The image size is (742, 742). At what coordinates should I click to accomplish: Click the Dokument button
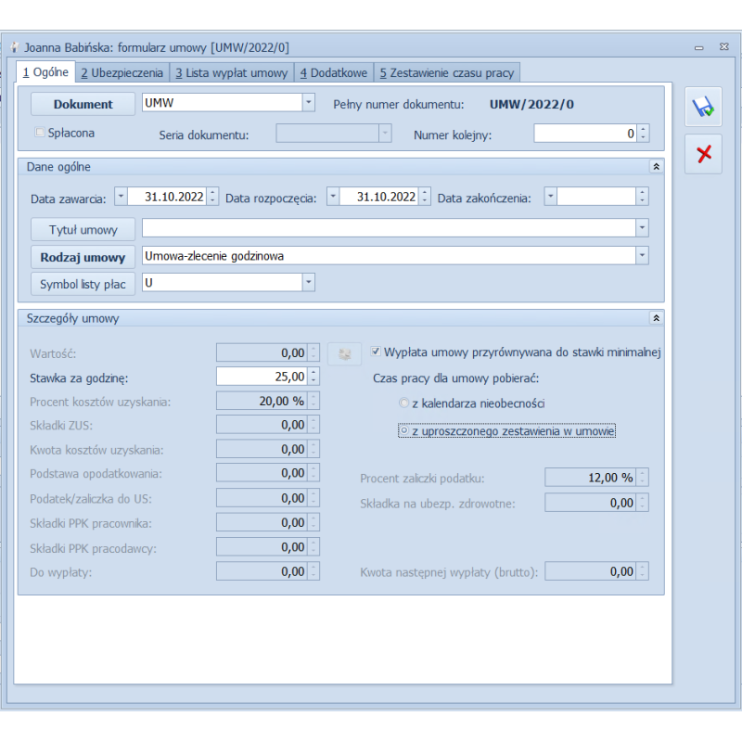[83, 104]
